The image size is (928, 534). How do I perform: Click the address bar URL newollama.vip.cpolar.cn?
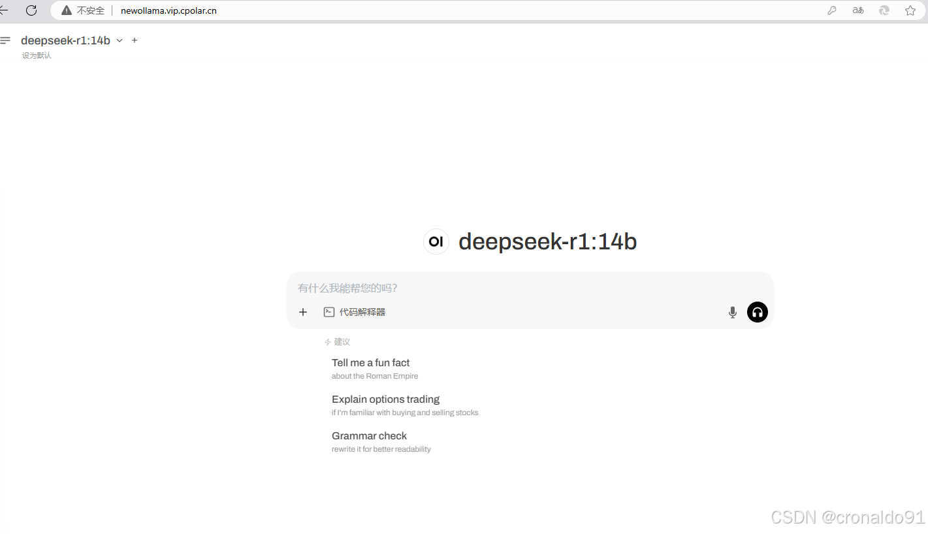(x=168, y=10)
